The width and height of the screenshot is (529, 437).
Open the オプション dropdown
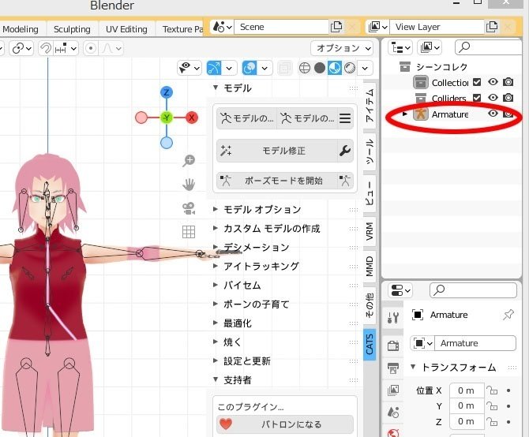point(342,49)
